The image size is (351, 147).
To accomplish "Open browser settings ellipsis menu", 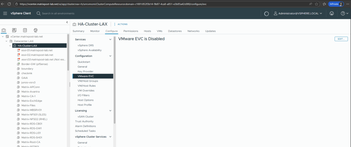I will tap(347, 4).
